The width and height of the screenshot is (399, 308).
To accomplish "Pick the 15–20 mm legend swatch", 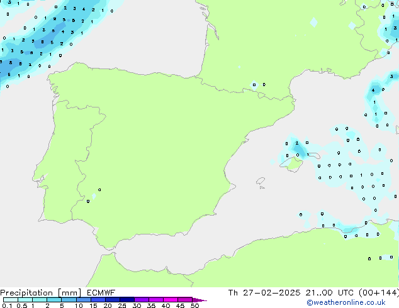I will coord(98,300).
